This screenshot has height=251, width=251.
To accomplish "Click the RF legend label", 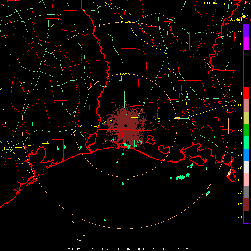I will click(x=240, y=32).
